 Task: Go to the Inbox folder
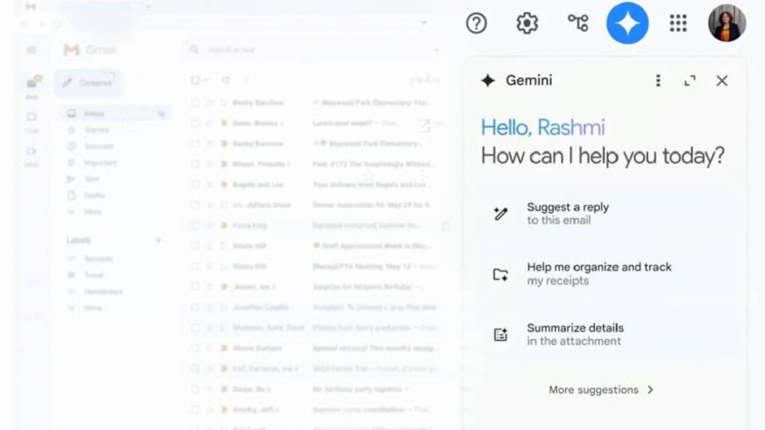(94, 113)
